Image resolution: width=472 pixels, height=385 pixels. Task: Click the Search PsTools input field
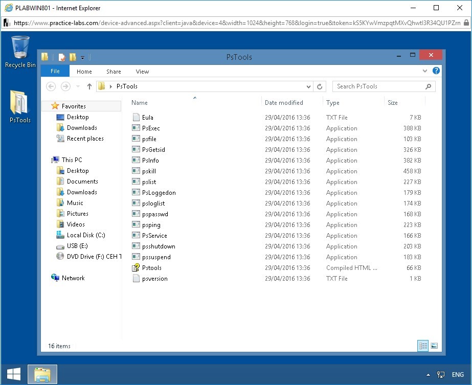(x=378, y=86)
